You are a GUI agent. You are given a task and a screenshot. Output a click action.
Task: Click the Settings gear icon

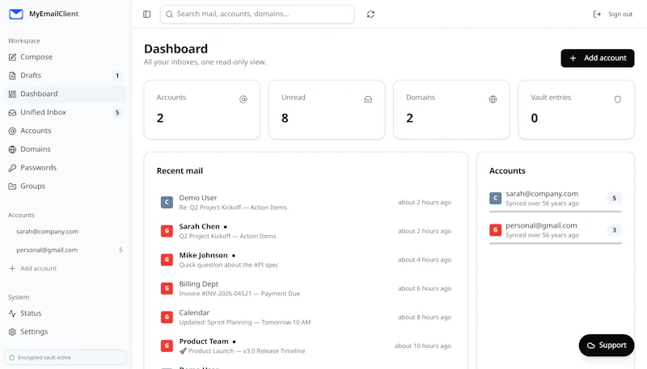point(12,332)
